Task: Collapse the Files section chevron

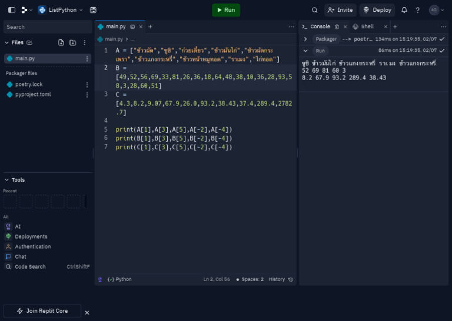Action: click(7, 42)
